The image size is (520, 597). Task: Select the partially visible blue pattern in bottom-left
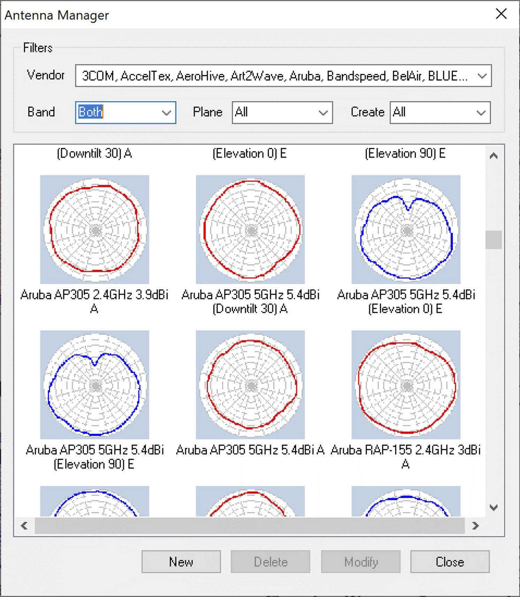[x=94, y=501]
